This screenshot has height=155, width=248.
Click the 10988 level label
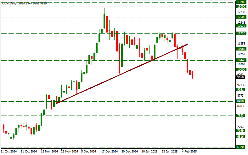[x=241, y=49]
